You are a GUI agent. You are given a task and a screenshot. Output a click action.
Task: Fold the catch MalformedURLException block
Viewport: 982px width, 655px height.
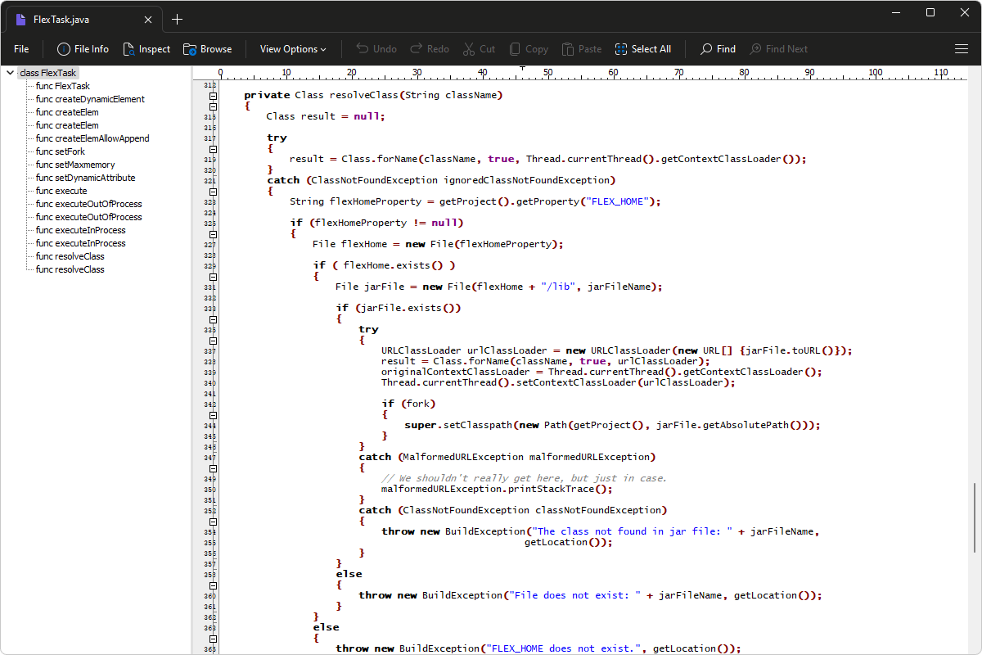click(213, 468)
